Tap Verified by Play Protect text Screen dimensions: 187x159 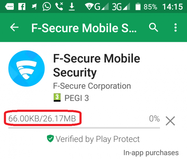[98, 139]
